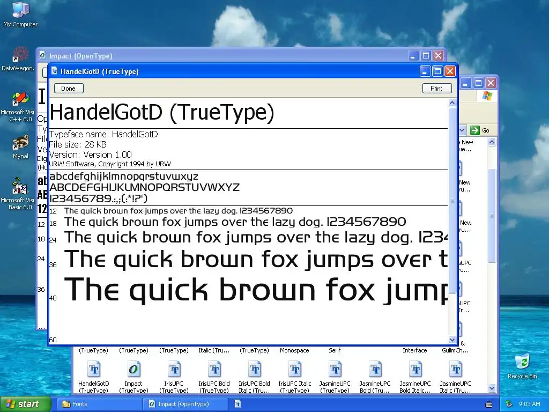Click the large HandelGotD (TrueType) heading
This screenshot has height=412, width=549.
pos(162,113)
